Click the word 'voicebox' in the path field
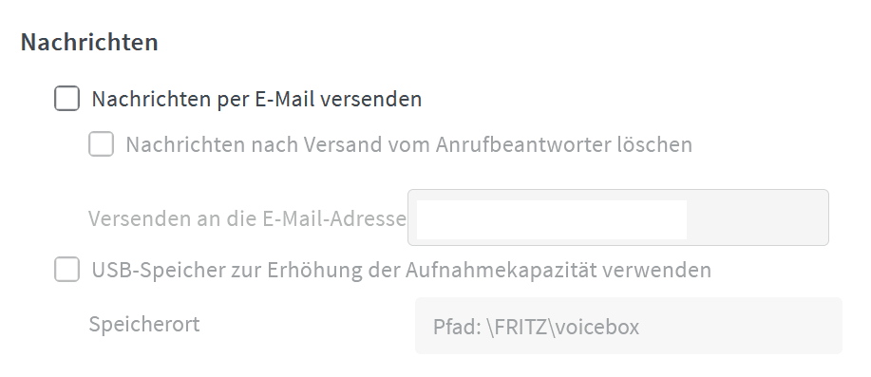The width and height of the screenshot is (871, 377). pos(597,327)
